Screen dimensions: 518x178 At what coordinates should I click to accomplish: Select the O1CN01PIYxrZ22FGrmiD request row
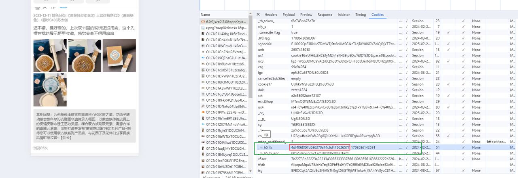(x=226, y=112)
